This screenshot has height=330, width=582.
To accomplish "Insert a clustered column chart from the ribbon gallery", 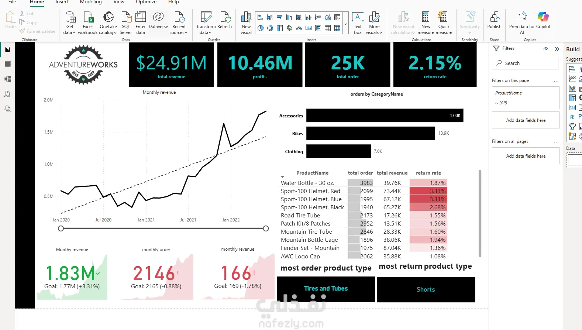I will (x=289, y=17).
